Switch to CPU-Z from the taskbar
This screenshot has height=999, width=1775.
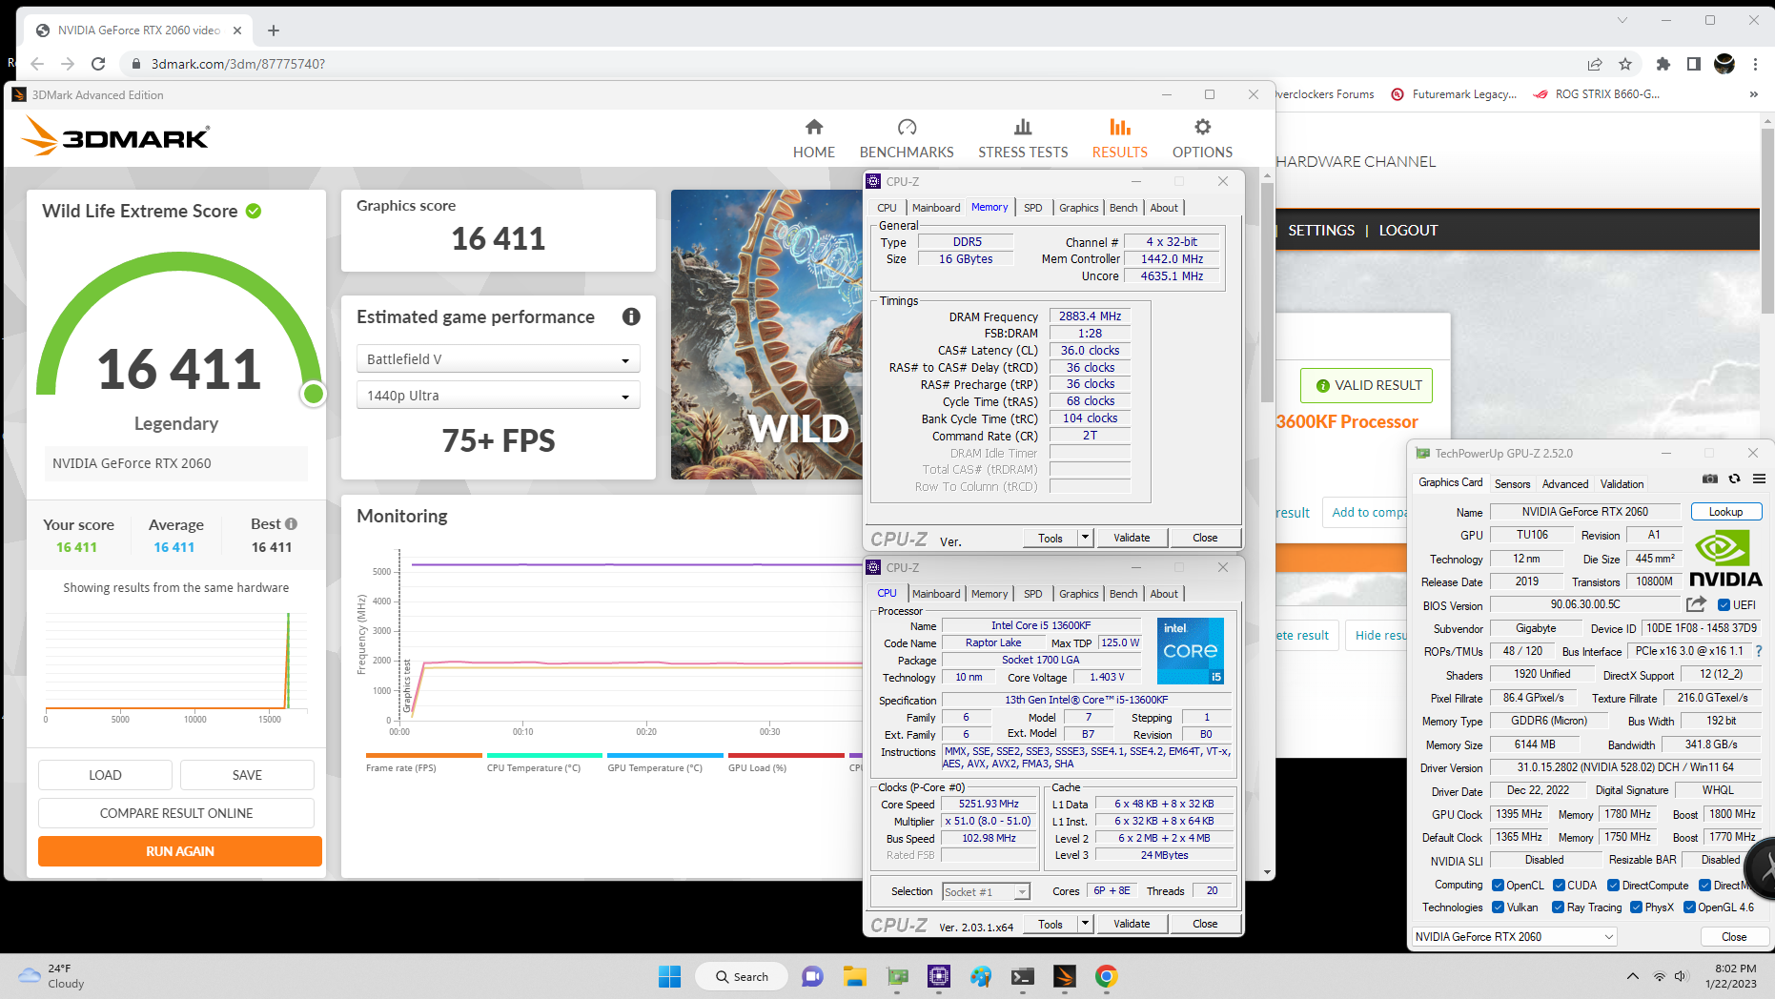click(939, 976)
